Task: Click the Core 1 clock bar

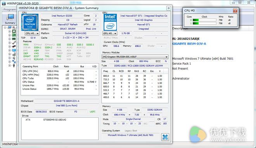Action: [204, 23]
